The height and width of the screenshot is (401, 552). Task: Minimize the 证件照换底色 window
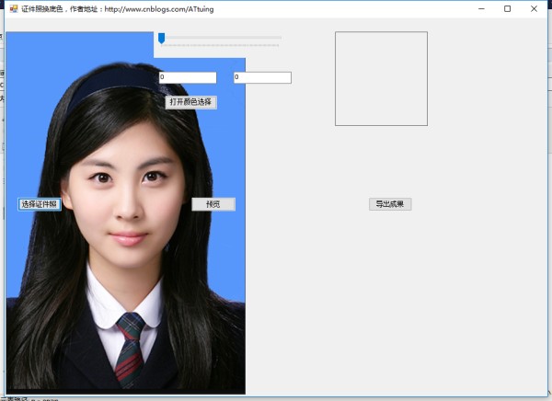[x=481, y=9]
